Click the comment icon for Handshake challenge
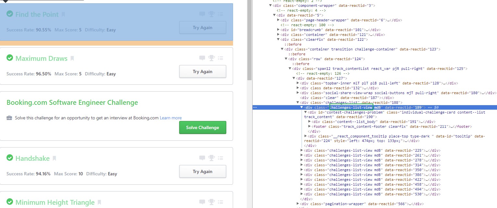 [202, 158]
